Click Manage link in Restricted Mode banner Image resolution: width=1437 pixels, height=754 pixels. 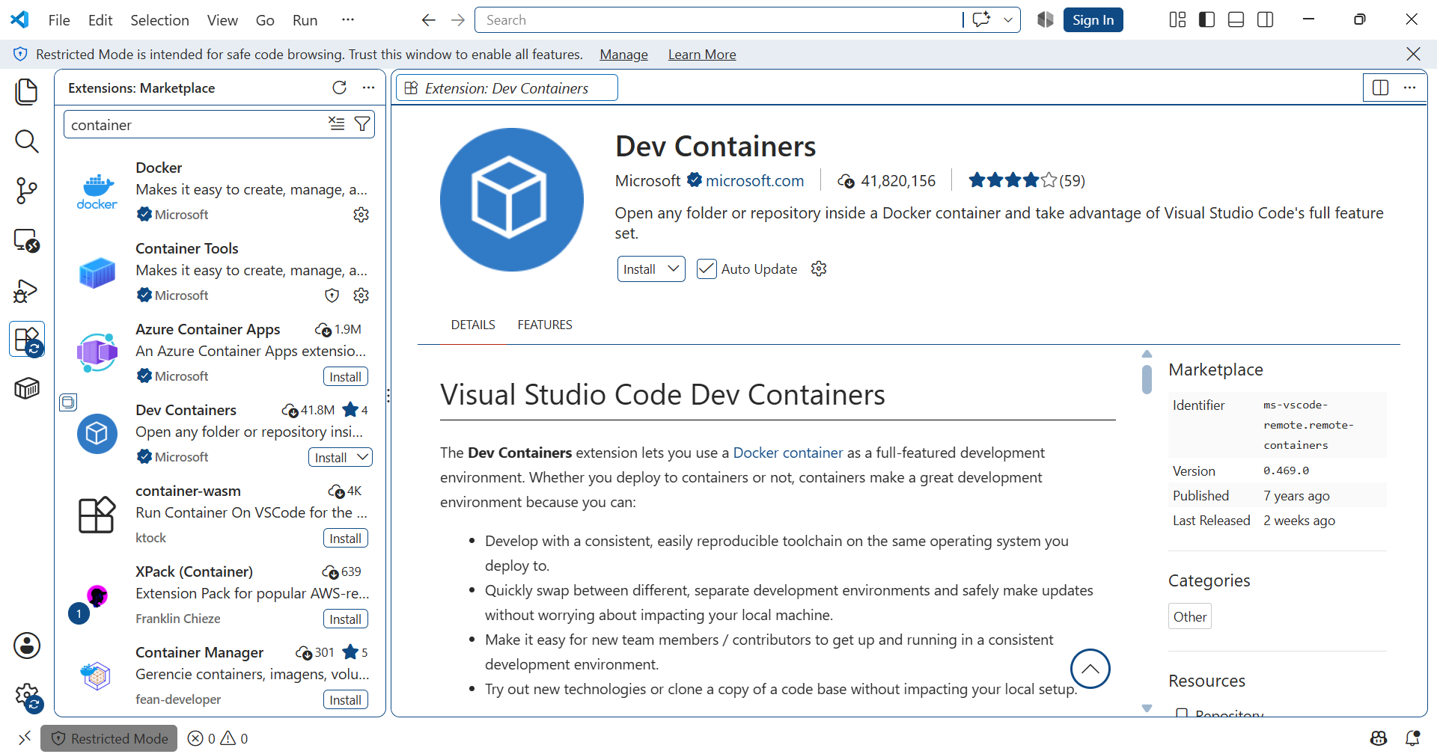(623, 55)
